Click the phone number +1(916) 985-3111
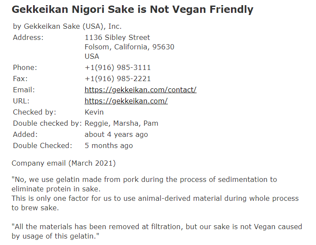 tap(118, 67)
